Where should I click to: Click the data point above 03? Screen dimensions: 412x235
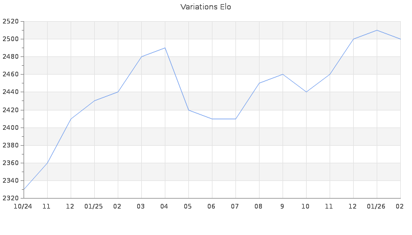[x=141, y=56]
